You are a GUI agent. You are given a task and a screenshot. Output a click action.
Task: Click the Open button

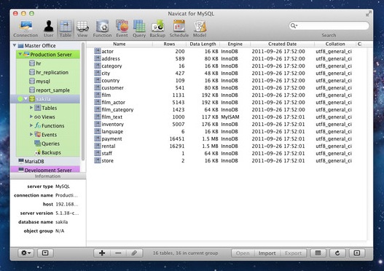pyautogui.click(x=243, y=253)
